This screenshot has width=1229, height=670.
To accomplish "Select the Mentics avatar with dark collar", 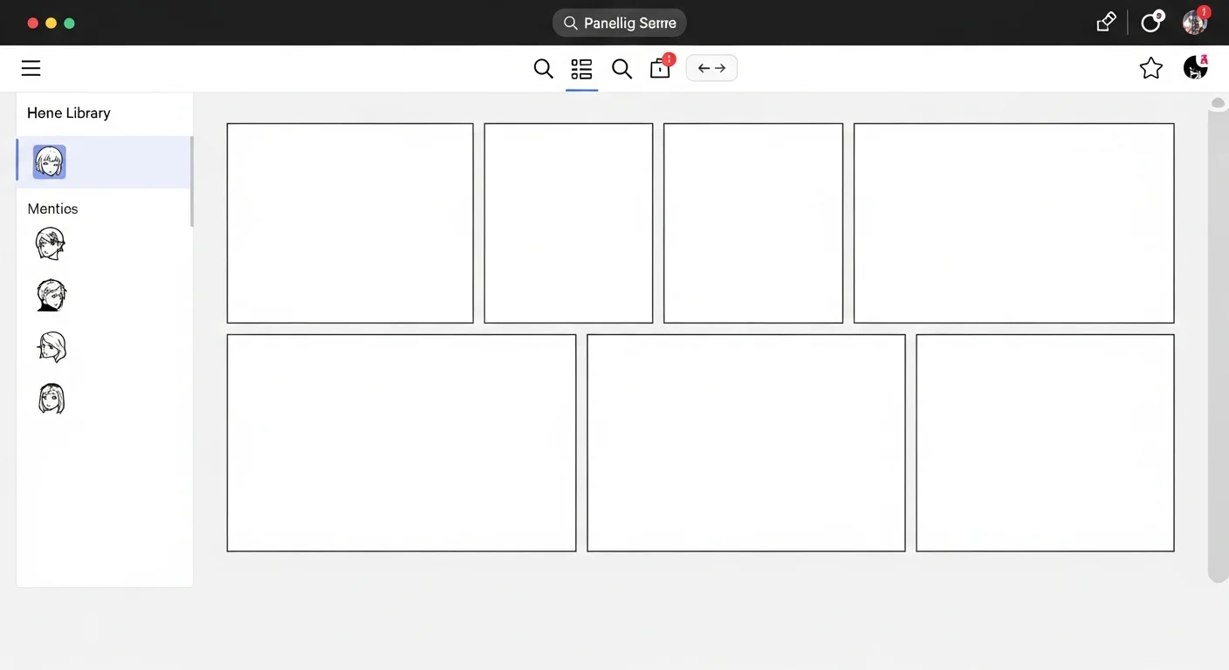I will point(51,296).
